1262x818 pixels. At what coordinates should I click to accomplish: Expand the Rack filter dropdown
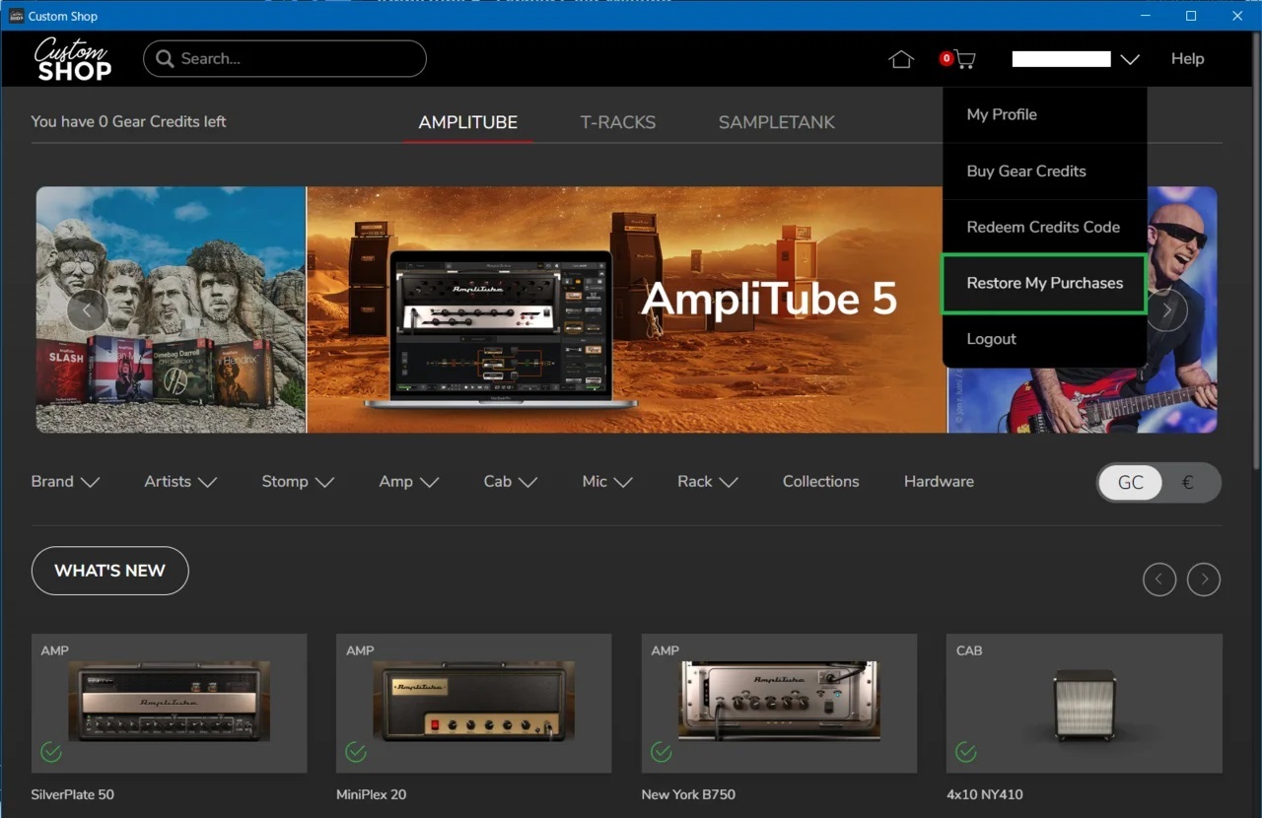pyautogui.click(x=708, y=482)
